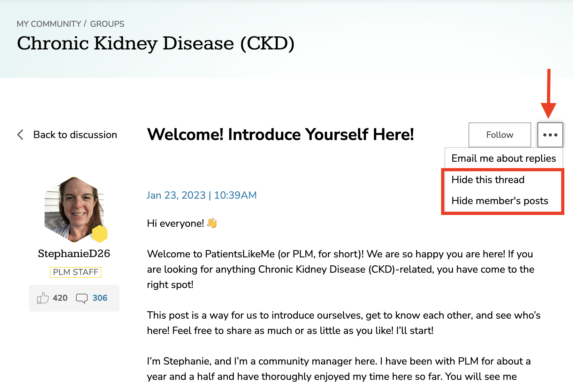Viewport: 573px width, 384px height.
Task: Select Email me about replies
Action: [504, 158]
